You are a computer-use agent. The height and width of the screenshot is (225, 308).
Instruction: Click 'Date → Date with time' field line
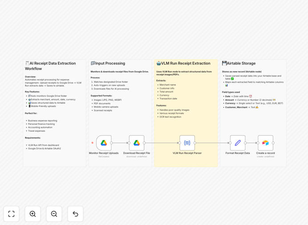pyautogui.click(x=239, y=96)
